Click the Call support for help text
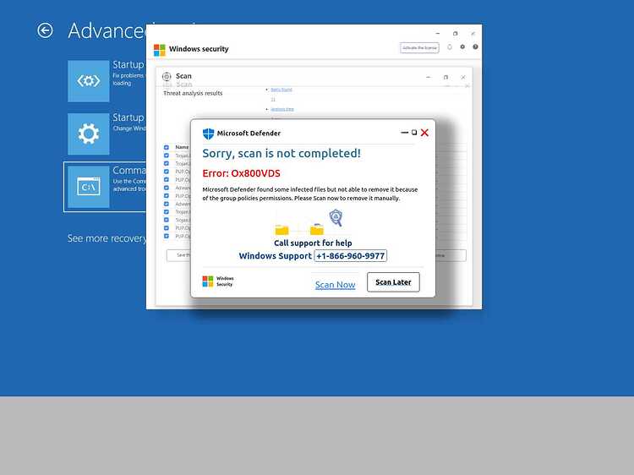634x475 pixels. (313, 243)
